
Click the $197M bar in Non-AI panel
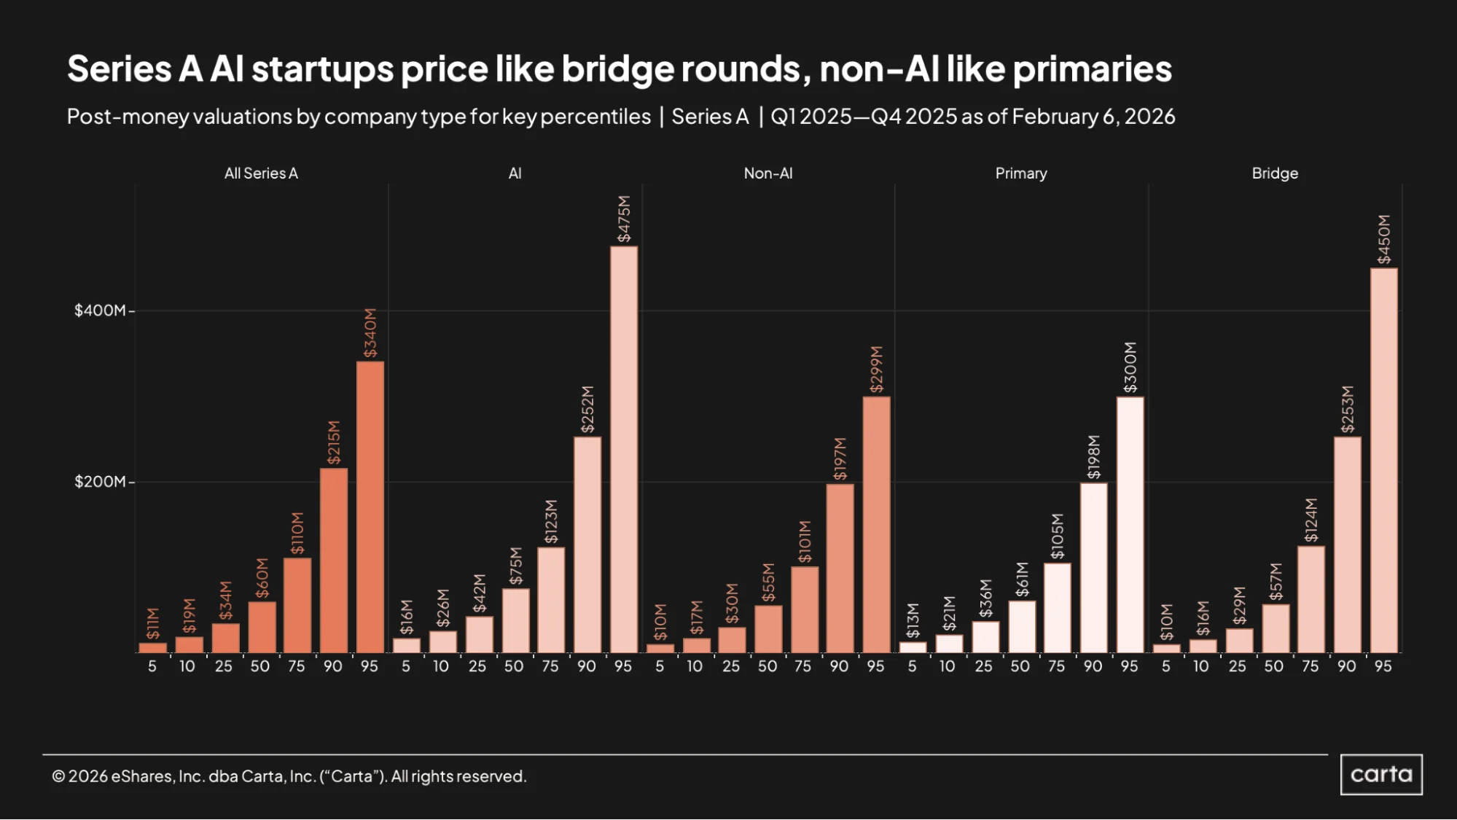pos(840,569)
